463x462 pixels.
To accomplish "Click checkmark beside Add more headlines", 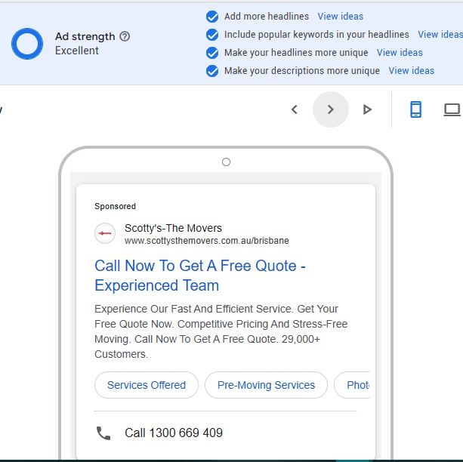I will pos(212,17).
